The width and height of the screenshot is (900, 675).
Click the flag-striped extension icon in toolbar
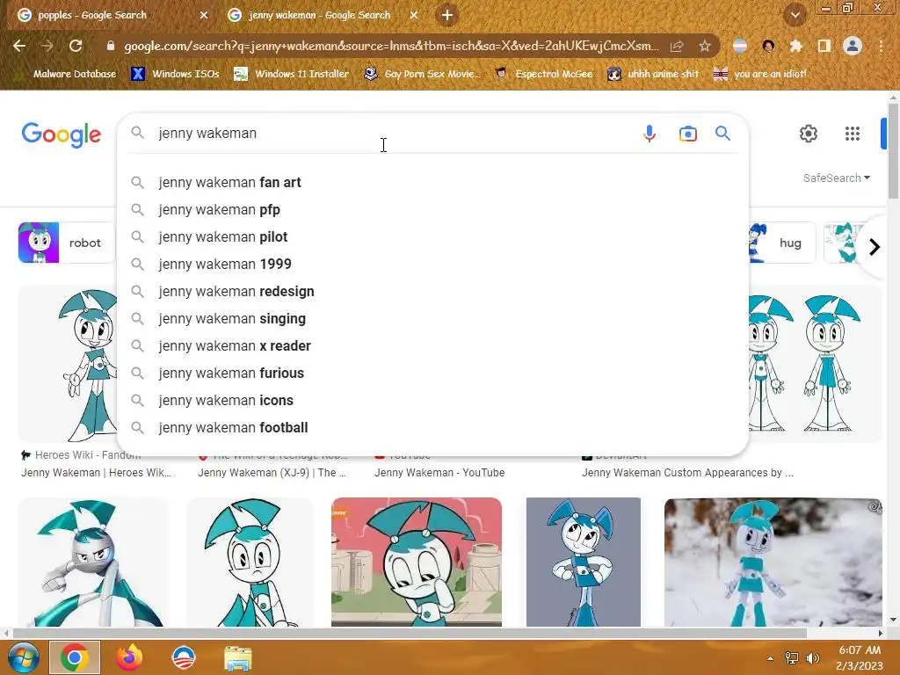pos(740,46)
